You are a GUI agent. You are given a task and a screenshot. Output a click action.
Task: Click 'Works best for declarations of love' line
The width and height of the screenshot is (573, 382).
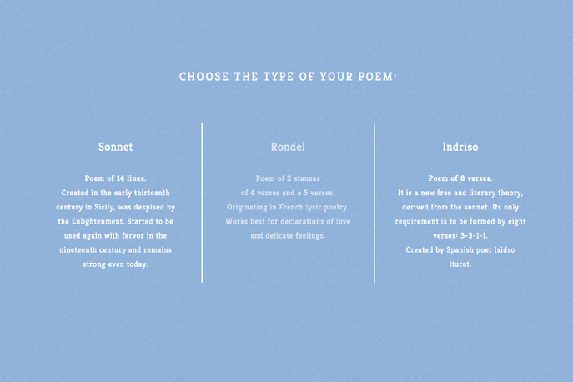tap(288, 221)
